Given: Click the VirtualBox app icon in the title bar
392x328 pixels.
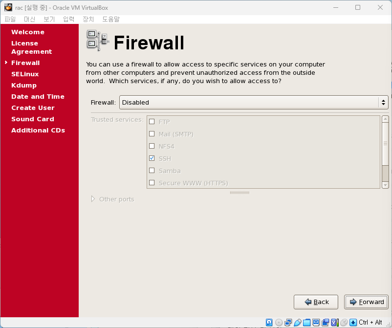Looking at the screenshot, I should coord(8,7).
